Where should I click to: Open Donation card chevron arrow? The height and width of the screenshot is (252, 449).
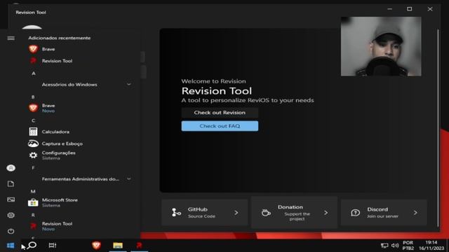point(326,213)
